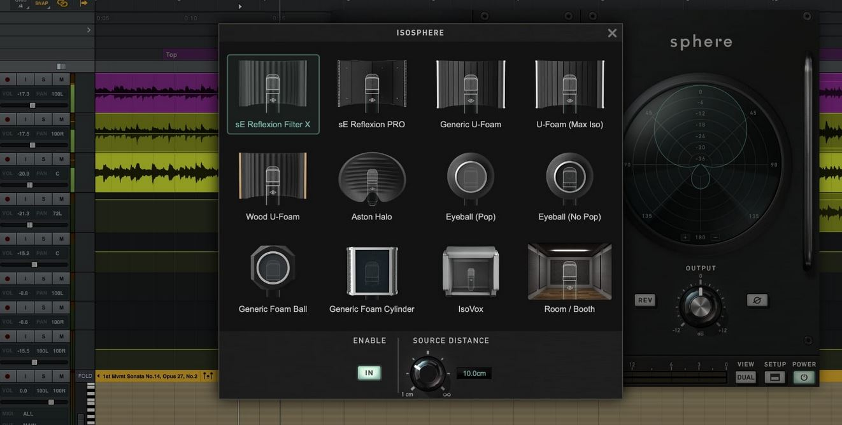
Task: Arm record on the -17.5 volume track
Action: 8,119
